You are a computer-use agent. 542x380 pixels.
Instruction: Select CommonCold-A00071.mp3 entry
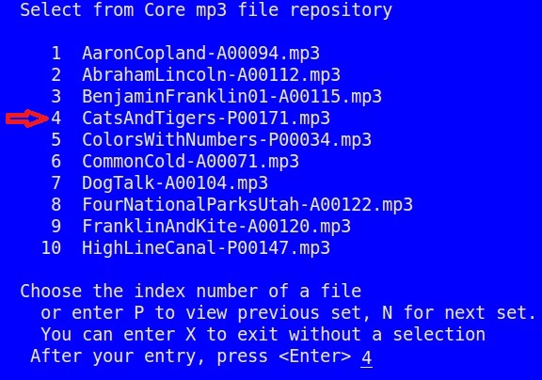tap(190, 162)
